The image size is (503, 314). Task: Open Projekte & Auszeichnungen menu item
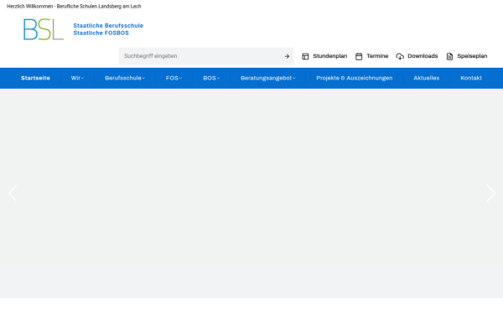pyautogui.click(x=354, y=78)
